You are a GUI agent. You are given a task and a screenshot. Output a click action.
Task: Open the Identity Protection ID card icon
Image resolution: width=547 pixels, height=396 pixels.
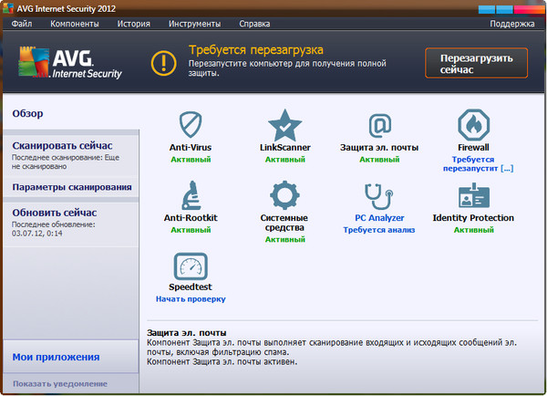pos(473,195)
